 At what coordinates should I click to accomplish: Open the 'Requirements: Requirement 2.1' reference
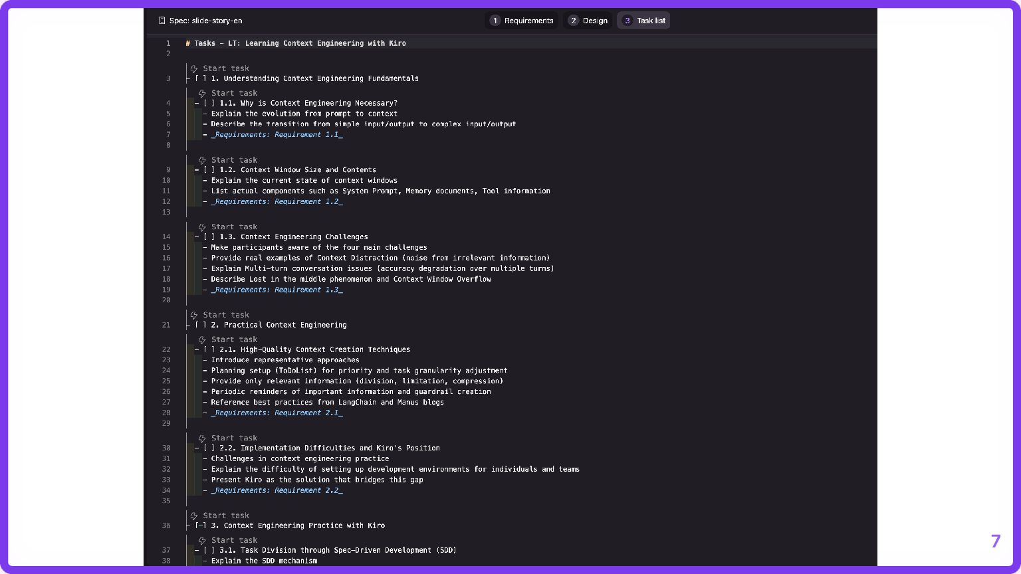click(277, 413)
